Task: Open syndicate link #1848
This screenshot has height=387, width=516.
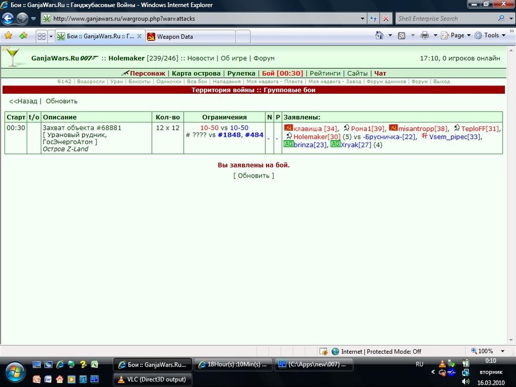Action: (229, 135)
